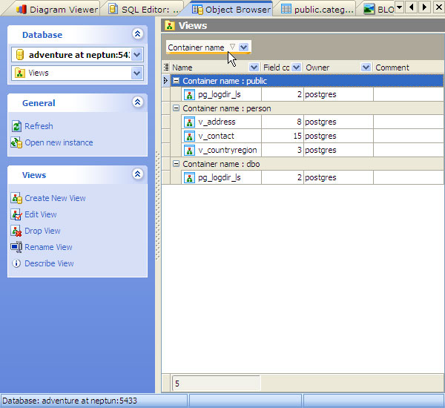Collapse the General panel

138,102
